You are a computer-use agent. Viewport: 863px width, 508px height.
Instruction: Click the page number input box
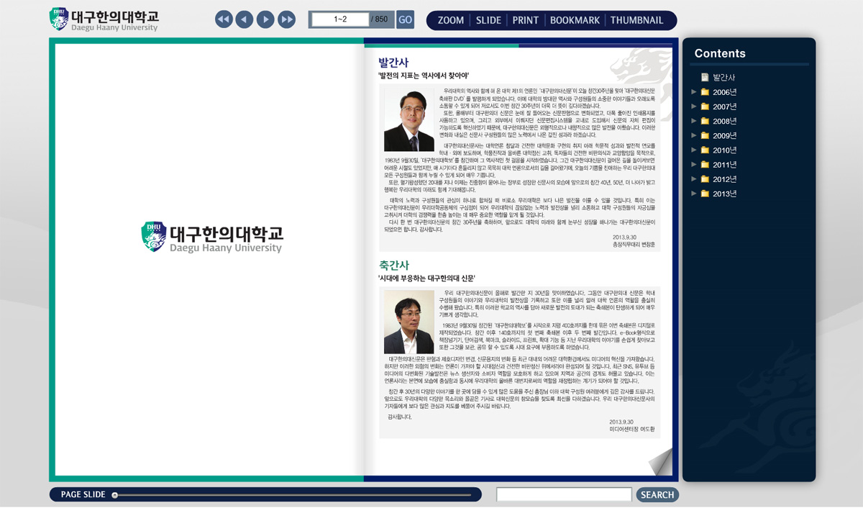[340, 19]
